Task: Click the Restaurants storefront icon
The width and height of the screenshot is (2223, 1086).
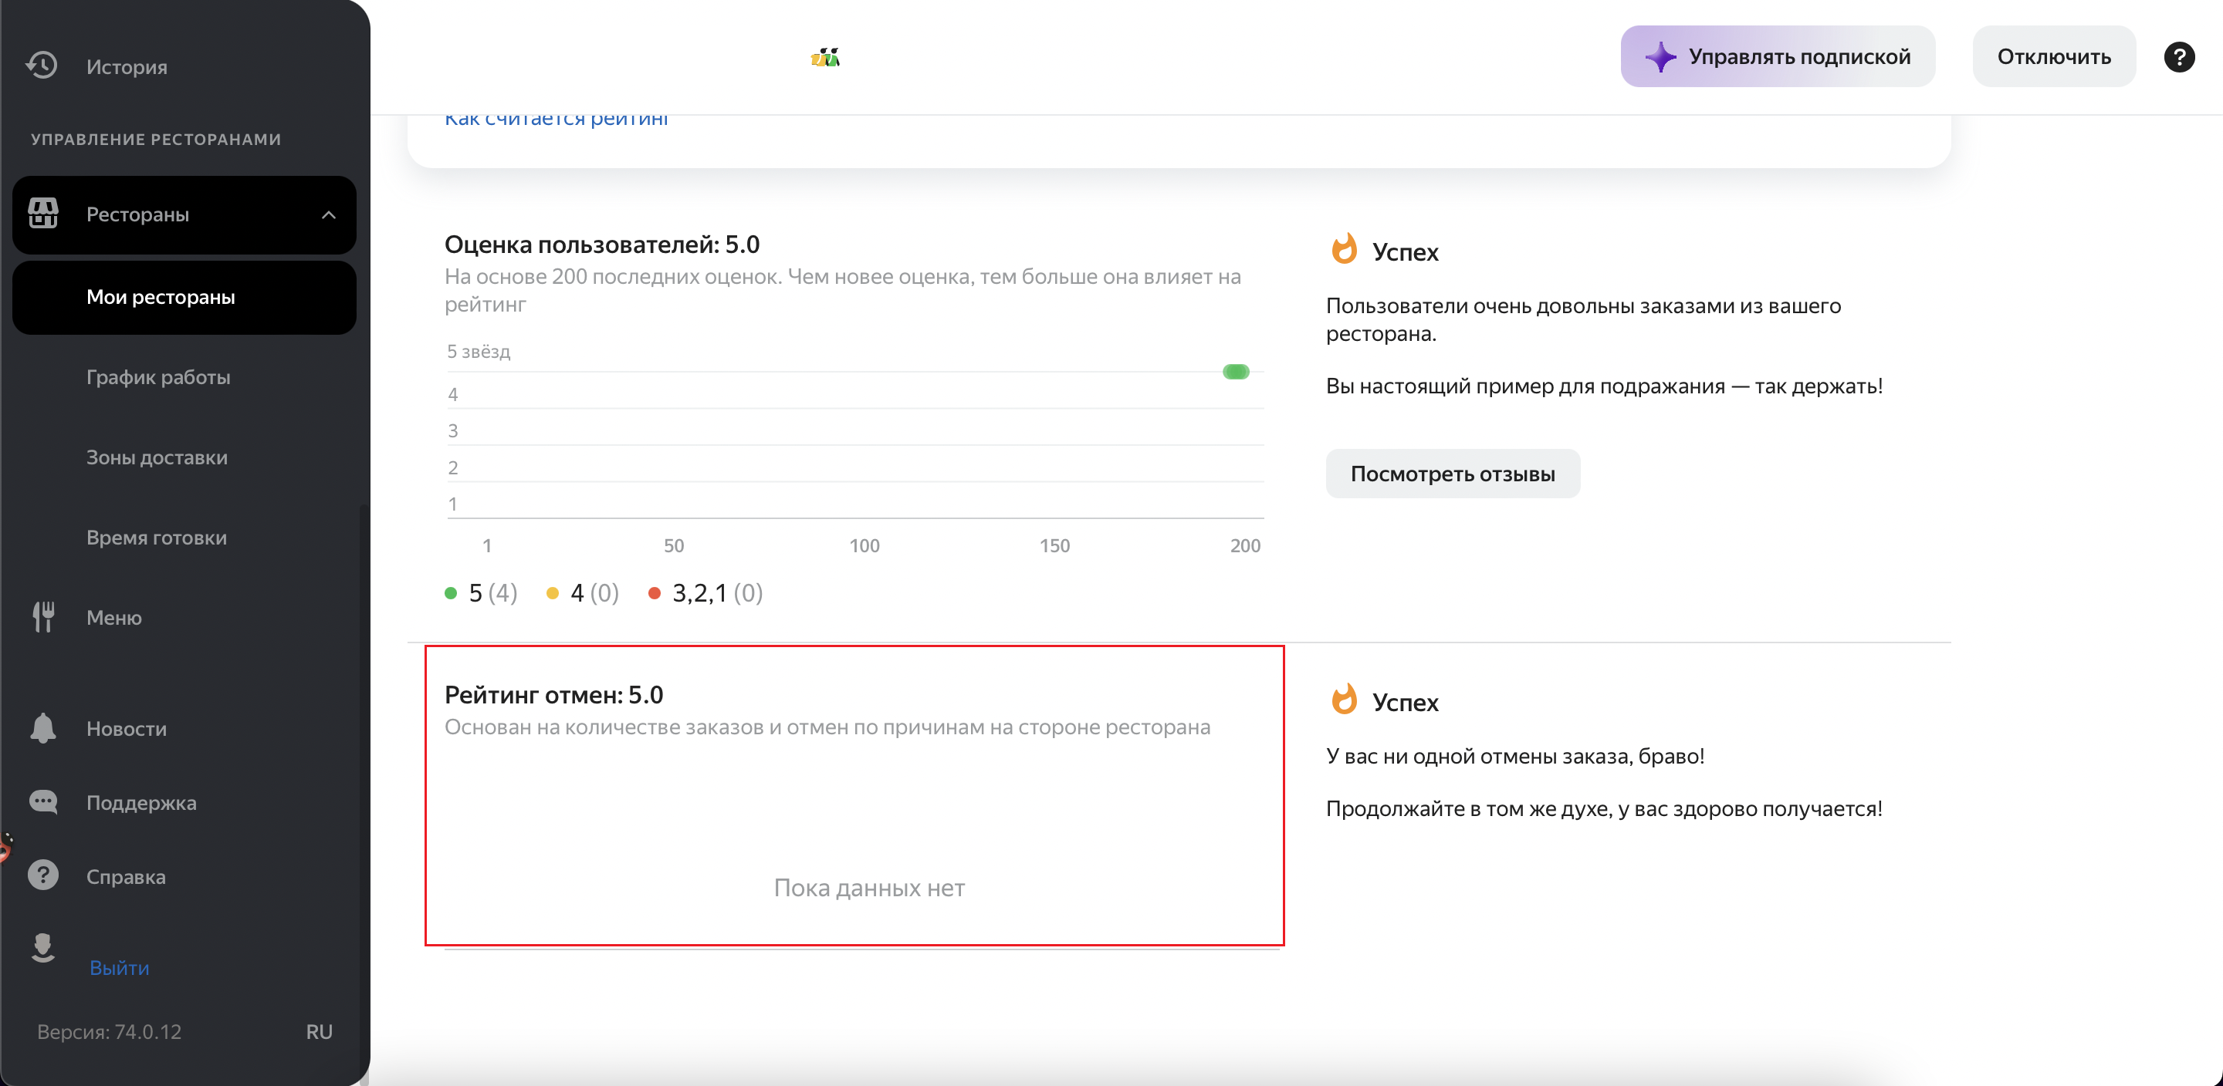Action: (x=43, y=213)
